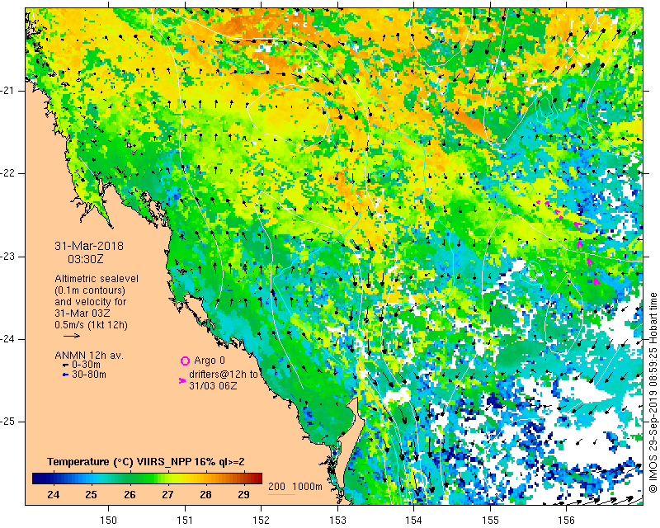Viewport: 660px width, 528px height.
Task: Click the '0.5m/s (1kt 12h)' scale text
Action: [x=91, y=325]
